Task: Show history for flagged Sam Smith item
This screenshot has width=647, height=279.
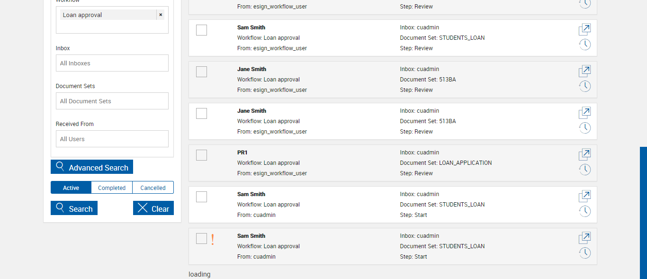Action: tap(585, 252)
